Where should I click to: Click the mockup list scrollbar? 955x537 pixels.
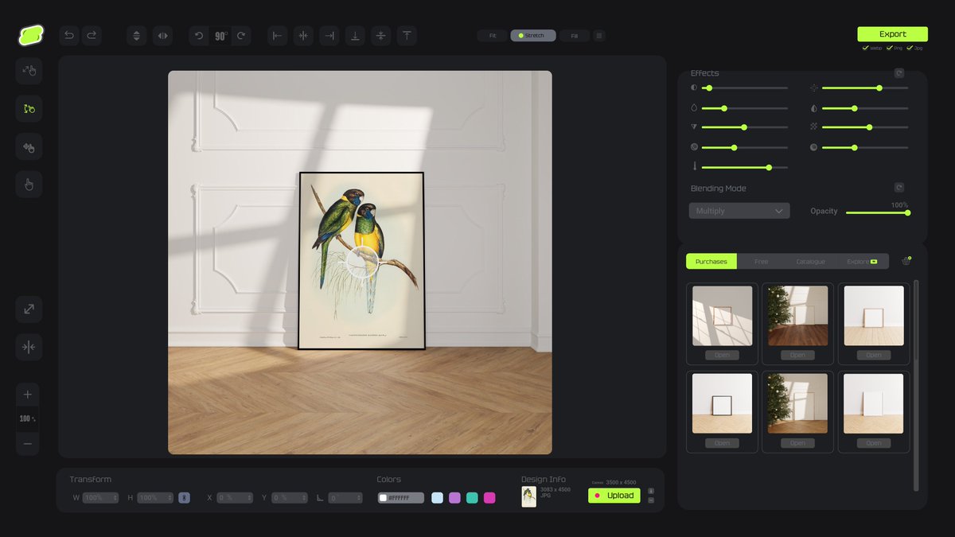tap(916, 385)
